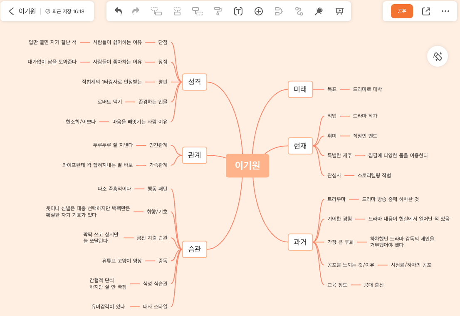Click the orange 공유 share button

click(x=402, y=11)
